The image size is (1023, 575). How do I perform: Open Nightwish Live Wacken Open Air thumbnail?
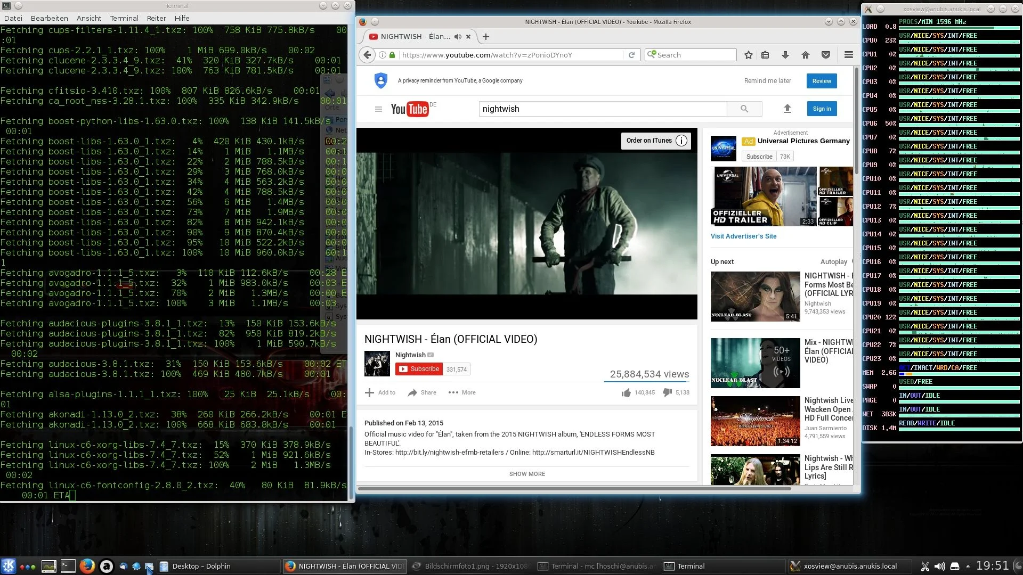(x=755, y=421)
